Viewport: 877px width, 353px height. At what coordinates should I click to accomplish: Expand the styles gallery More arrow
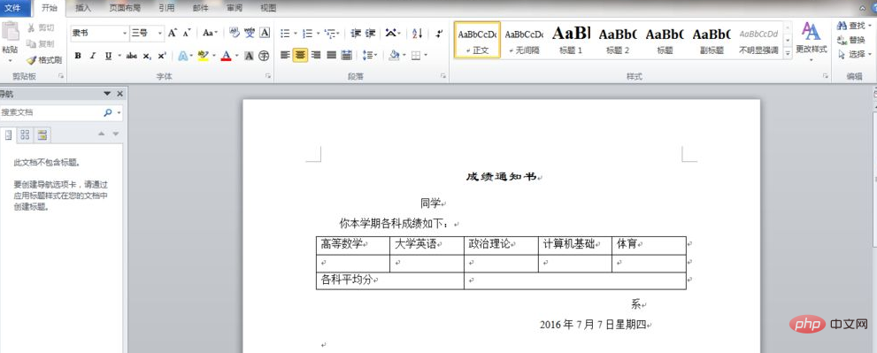click(x=788, y=53)
